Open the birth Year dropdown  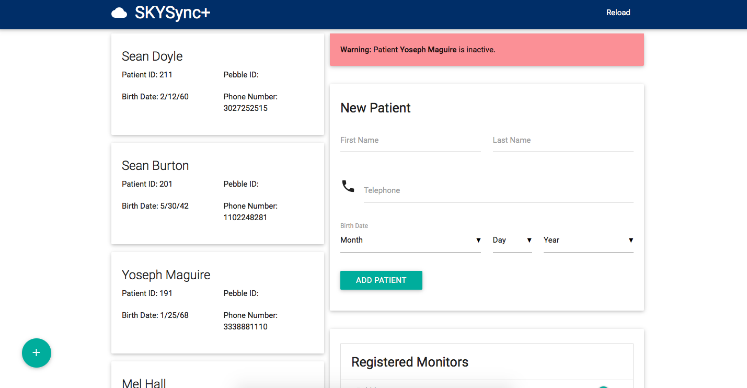point(588,240)
